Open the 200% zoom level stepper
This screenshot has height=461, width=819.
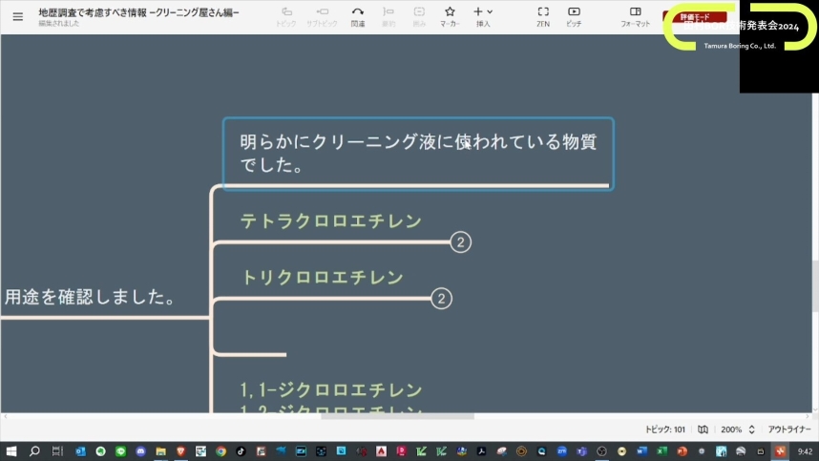(751, 430)
